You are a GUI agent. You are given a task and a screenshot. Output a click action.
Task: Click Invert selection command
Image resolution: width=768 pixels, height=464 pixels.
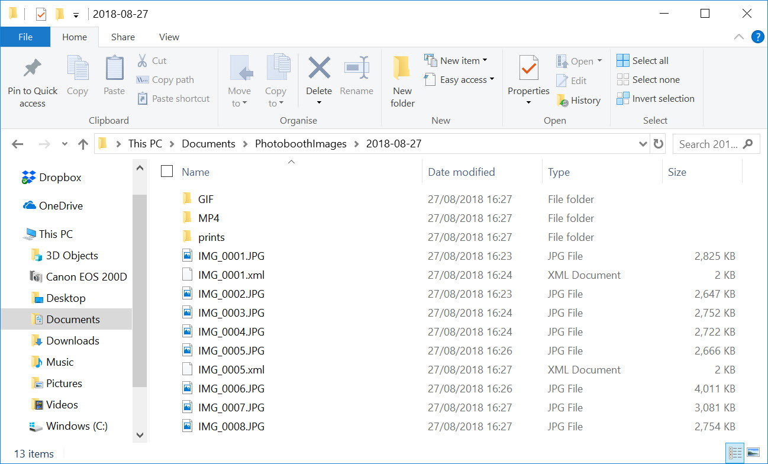[x=656, y=98]
